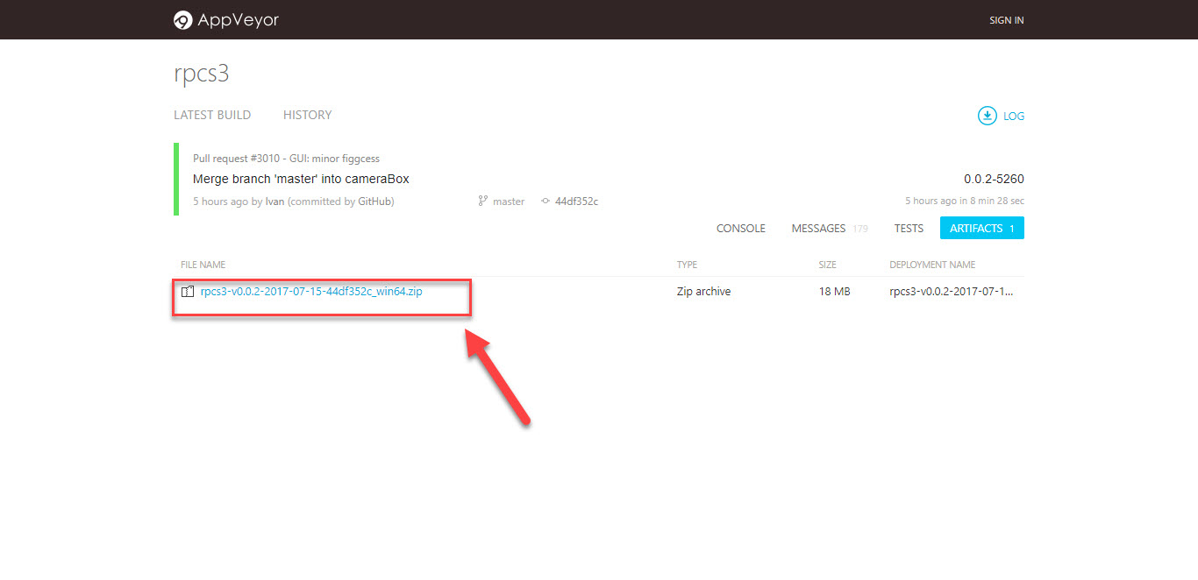
Task: Click the DEPLOYMENT NAME column header
Action: (932, 265)
